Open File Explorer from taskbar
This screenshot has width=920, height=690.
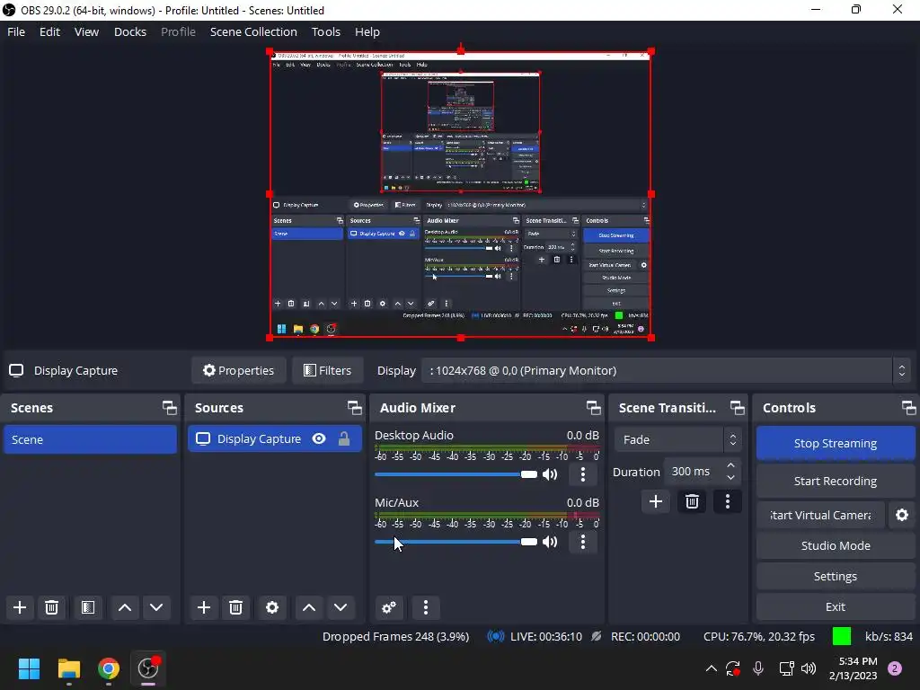(x=68, y=668)
